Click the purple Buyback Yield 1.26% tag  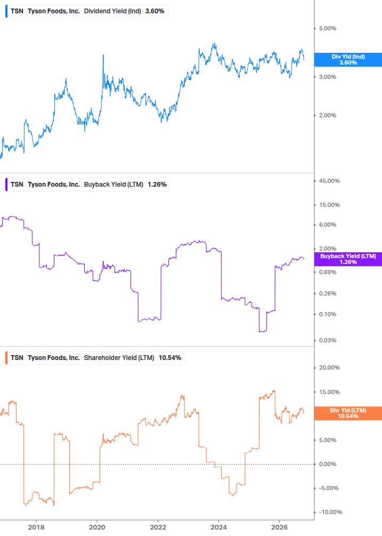point(348,259)
